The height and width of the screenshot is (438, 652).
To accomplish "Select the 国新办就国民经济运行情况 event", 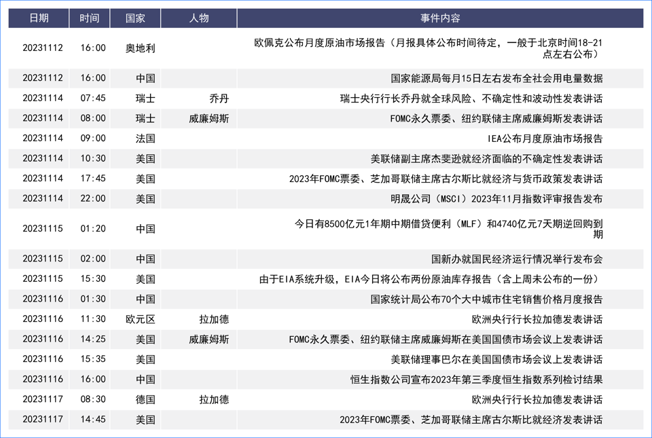I will click(517, 259).
